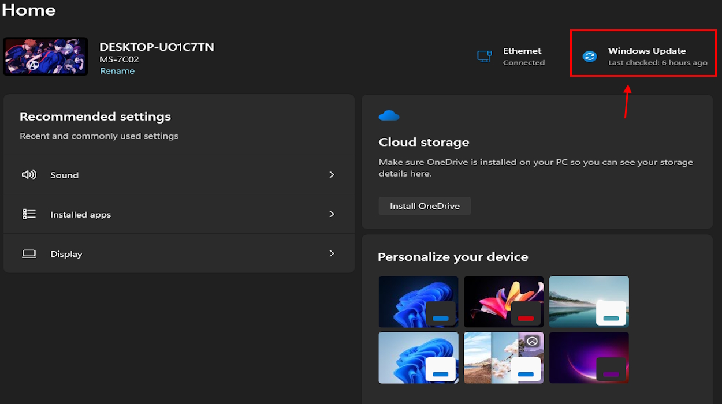Click the Display monitor icon
The image size is (722, 404).
[x=29, y=254]
